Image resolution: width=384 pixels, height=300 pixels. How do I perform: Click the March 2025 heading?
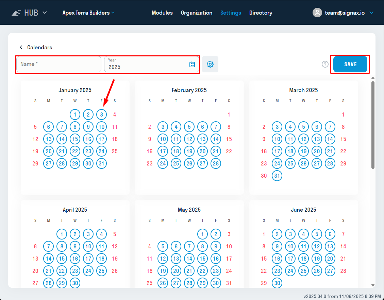click(x=303, y=90)
